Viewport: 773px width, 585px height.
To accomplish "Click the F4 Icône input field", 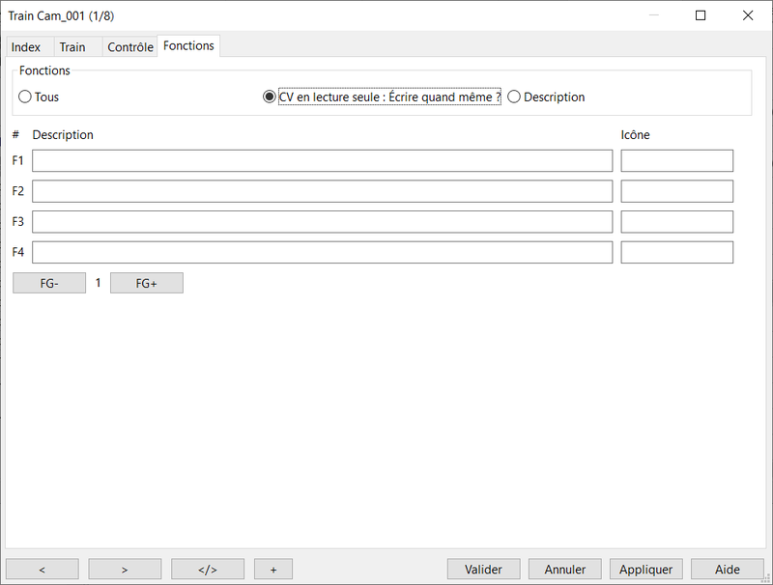I will [676, 253].
